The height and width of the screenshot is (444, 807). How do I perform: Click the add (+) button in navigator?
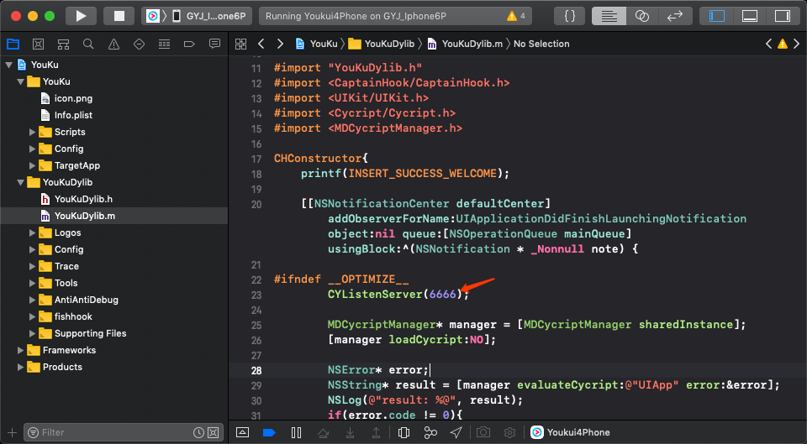12,433
